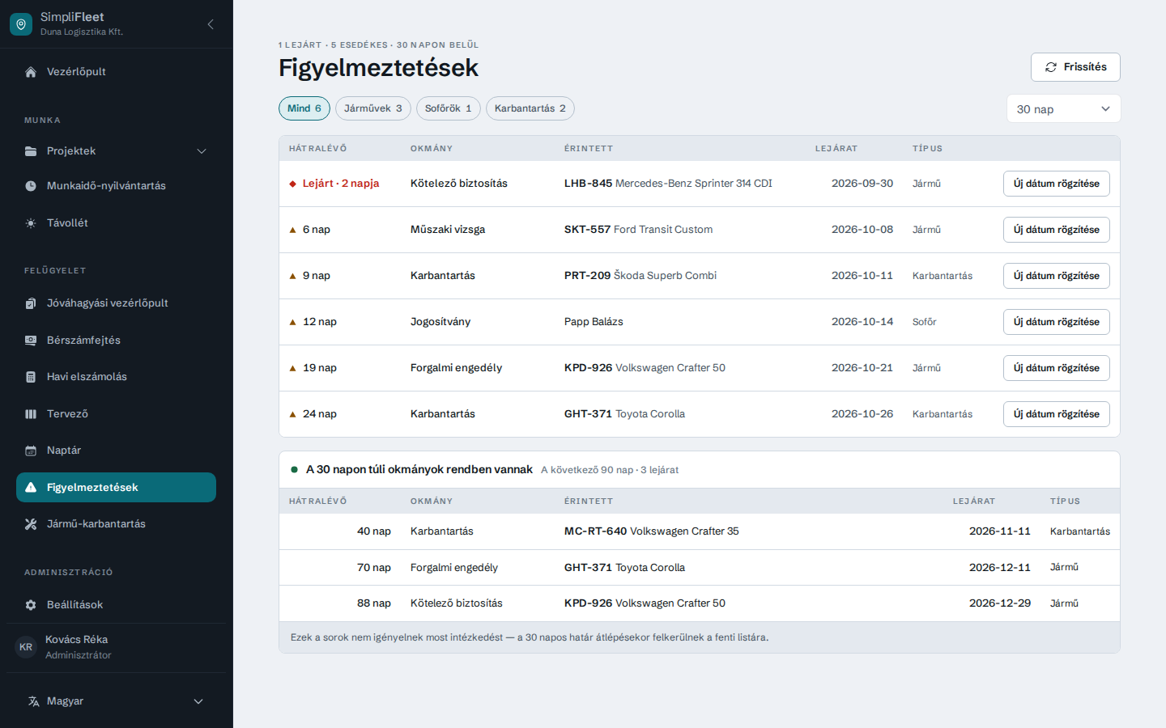Click the Figyelmeztetések warning triangle icon

[x=31, y=488]
